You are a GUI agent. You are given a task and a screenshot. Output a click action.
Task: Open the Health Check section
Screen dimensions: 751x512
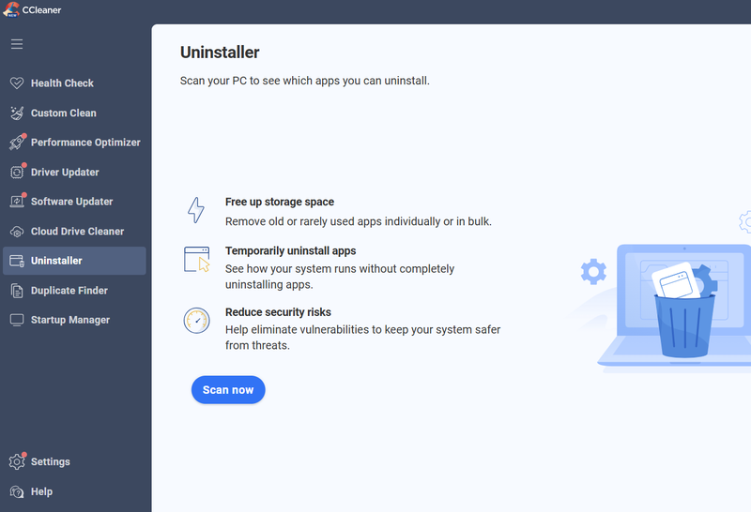pos(62,83)
